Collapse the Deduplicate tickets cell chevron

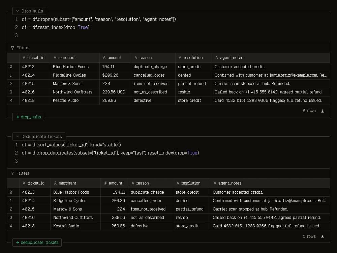(18, 136)
